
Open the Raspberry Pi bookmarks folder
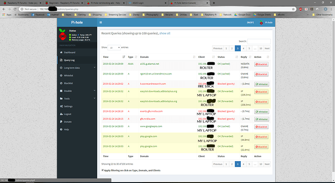(x=209, y=15)
